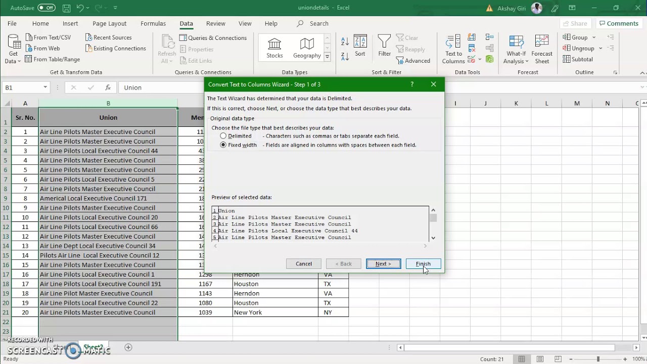Open the Name Box dropdown

(45, 87)
